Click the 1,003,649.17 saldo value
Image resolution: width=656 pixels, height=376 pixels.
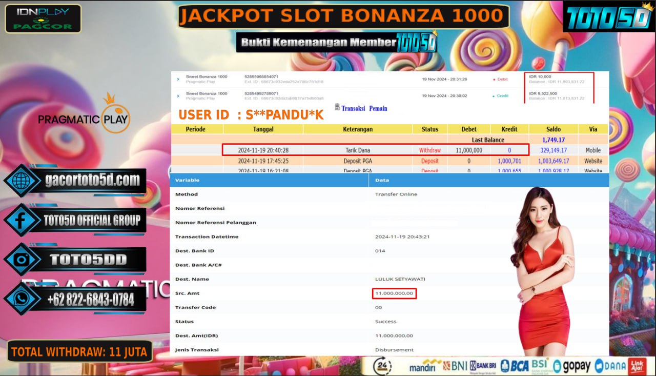tap(553, 161)
